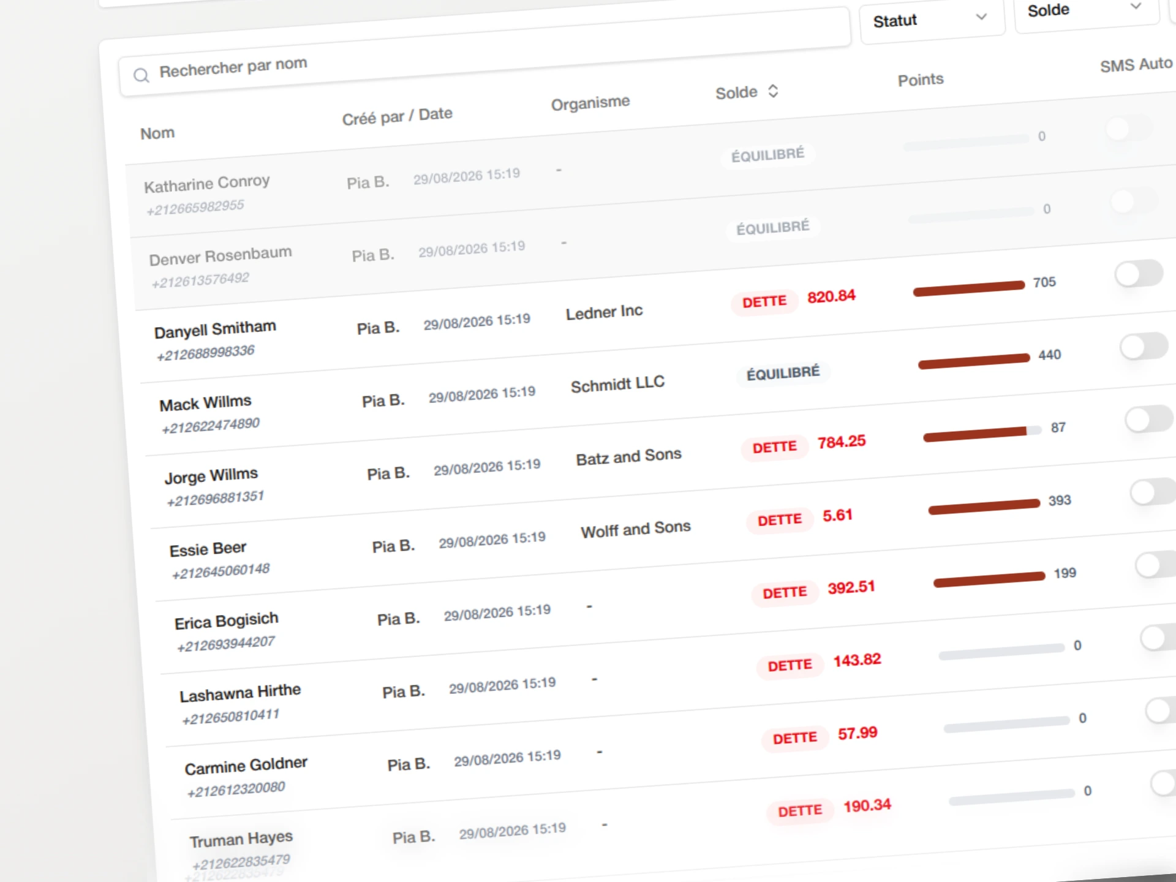The image size is (1176, 882).
Task: Click Erica Bogisich's points bar showing 199
Action: pyautogui.click(x=989, y=579)
